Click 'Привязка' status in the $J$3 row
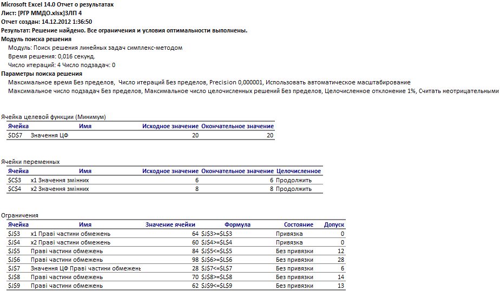 289,234
